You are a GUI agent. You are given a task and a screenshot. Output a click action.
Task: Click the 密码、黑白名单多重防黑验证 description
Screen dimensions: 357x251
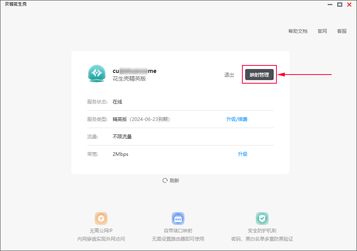[x=262, y=239]
